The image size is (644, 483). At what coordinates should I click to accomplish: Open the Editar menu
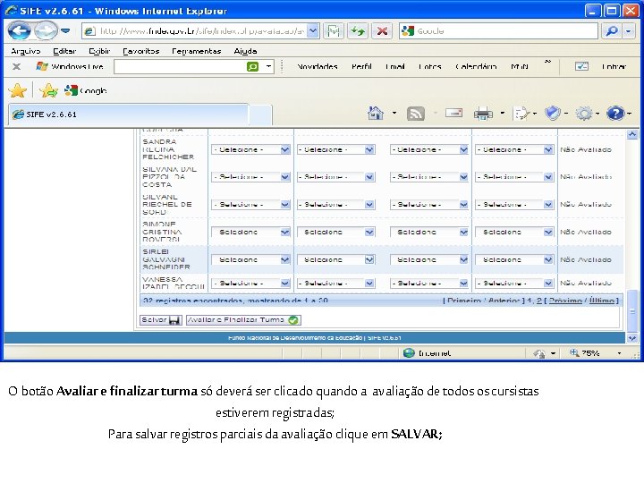coord(64,51)
